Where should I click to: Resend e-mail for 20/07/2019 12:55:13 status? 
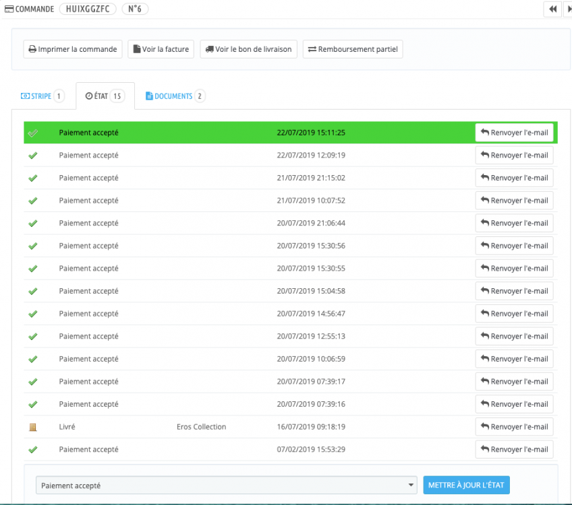click(x=515, y=336)
